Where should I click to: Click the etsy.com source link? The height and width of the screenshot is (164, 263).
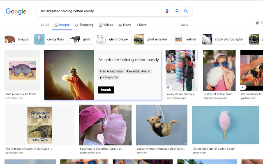(x=142, y=153)
